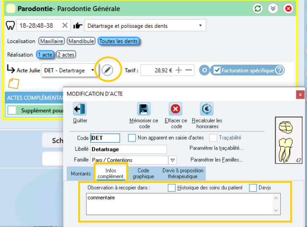Image resolution: width=307 pixels, height=227 pixels.
Task: Click into the commentaire observation box
Action: pos(183,204)
